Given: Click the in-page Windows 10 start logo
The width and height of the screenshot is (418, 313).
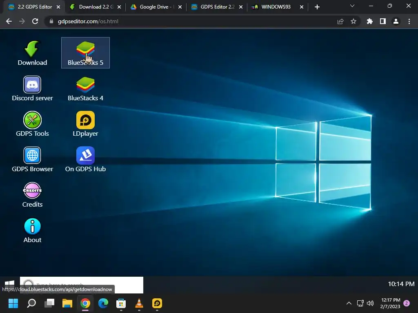Looking at the screenshot, I should click(10, 284).
